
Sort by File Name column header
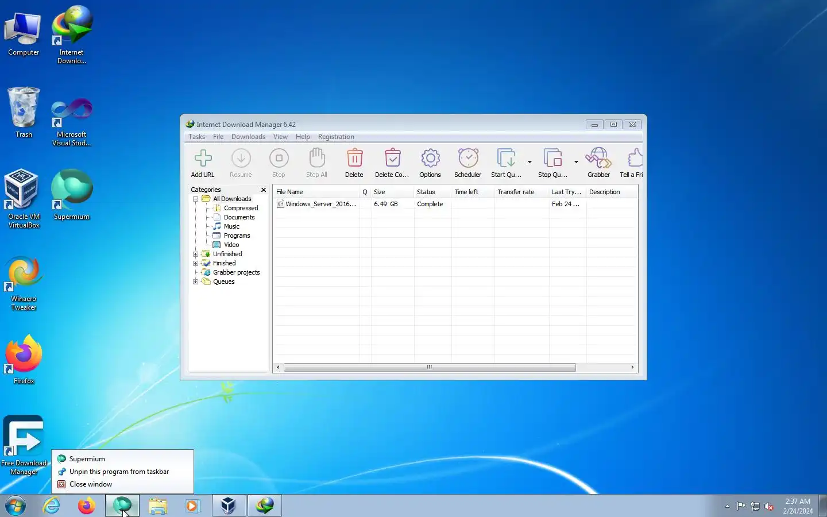pyautogui.click(x=316, y=192)
